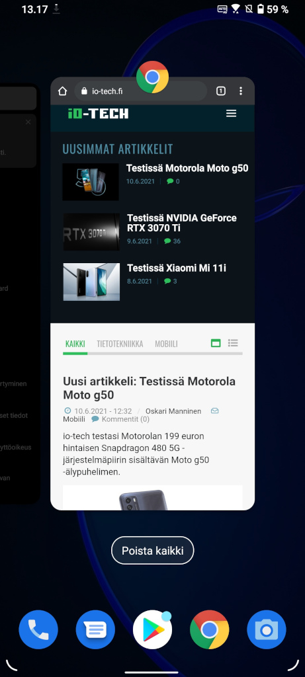Tap the 36 comments icon on RTX article
The width and height of the screenshot is (305, 677).
coord(167,241)
